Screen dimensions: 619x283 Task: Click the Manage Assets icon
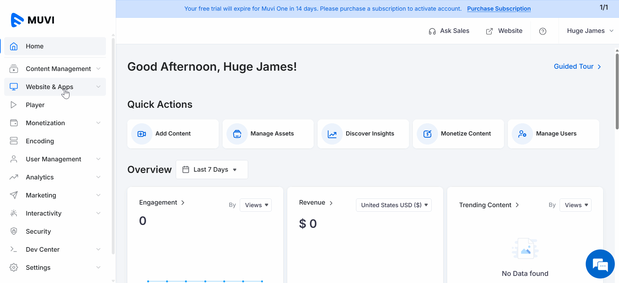[237, 134]
